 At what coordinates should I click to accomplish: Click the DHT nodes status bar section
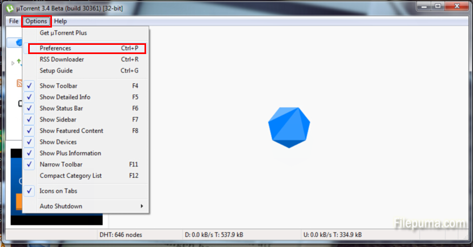(121, 235)
